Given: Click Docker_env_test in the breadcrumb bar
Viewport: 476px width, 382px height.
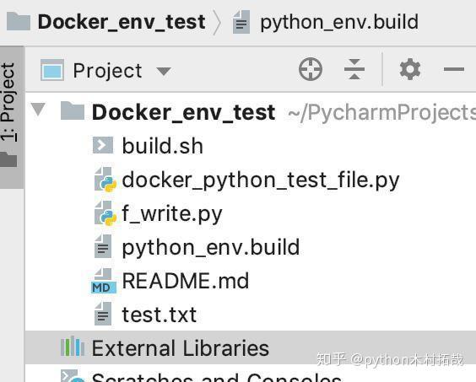Looking at the screenshot, I should click(122, 22).
